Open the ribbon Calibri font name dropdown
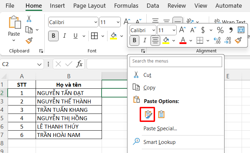Image resolution: width=250 pixels, height=153 pixels. (x=96, y=22)
